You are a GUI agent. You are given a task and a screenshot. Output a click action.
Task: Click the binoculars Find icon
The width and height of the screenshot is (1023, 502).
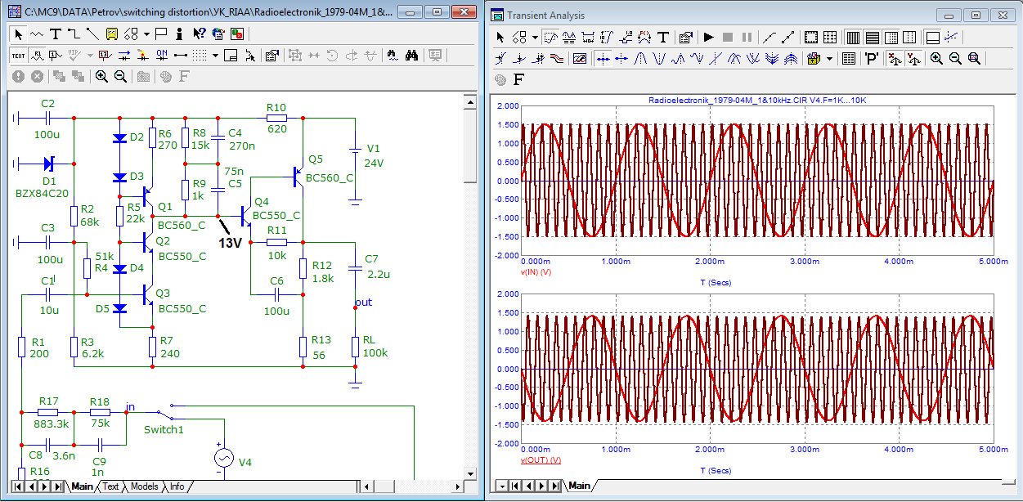tap(411, 55)
